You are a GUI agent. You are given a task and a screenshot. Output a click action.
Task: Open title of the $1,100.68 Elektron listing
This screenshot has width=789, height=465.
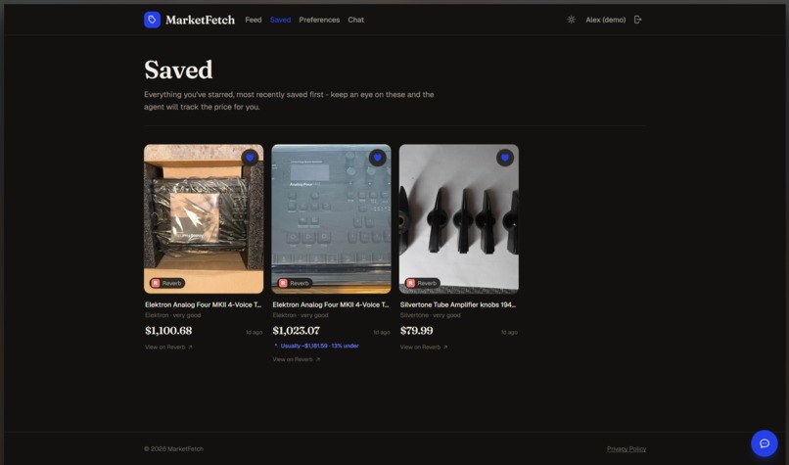pos(203,304)
